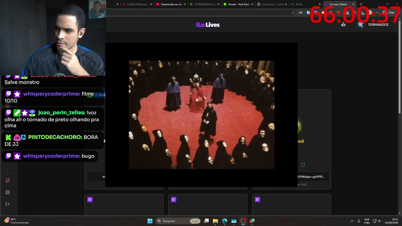The width and height of the screenshot is (402, 226).
Task: Click the joao_perin_telles chat username
Action: click(62, 113)
